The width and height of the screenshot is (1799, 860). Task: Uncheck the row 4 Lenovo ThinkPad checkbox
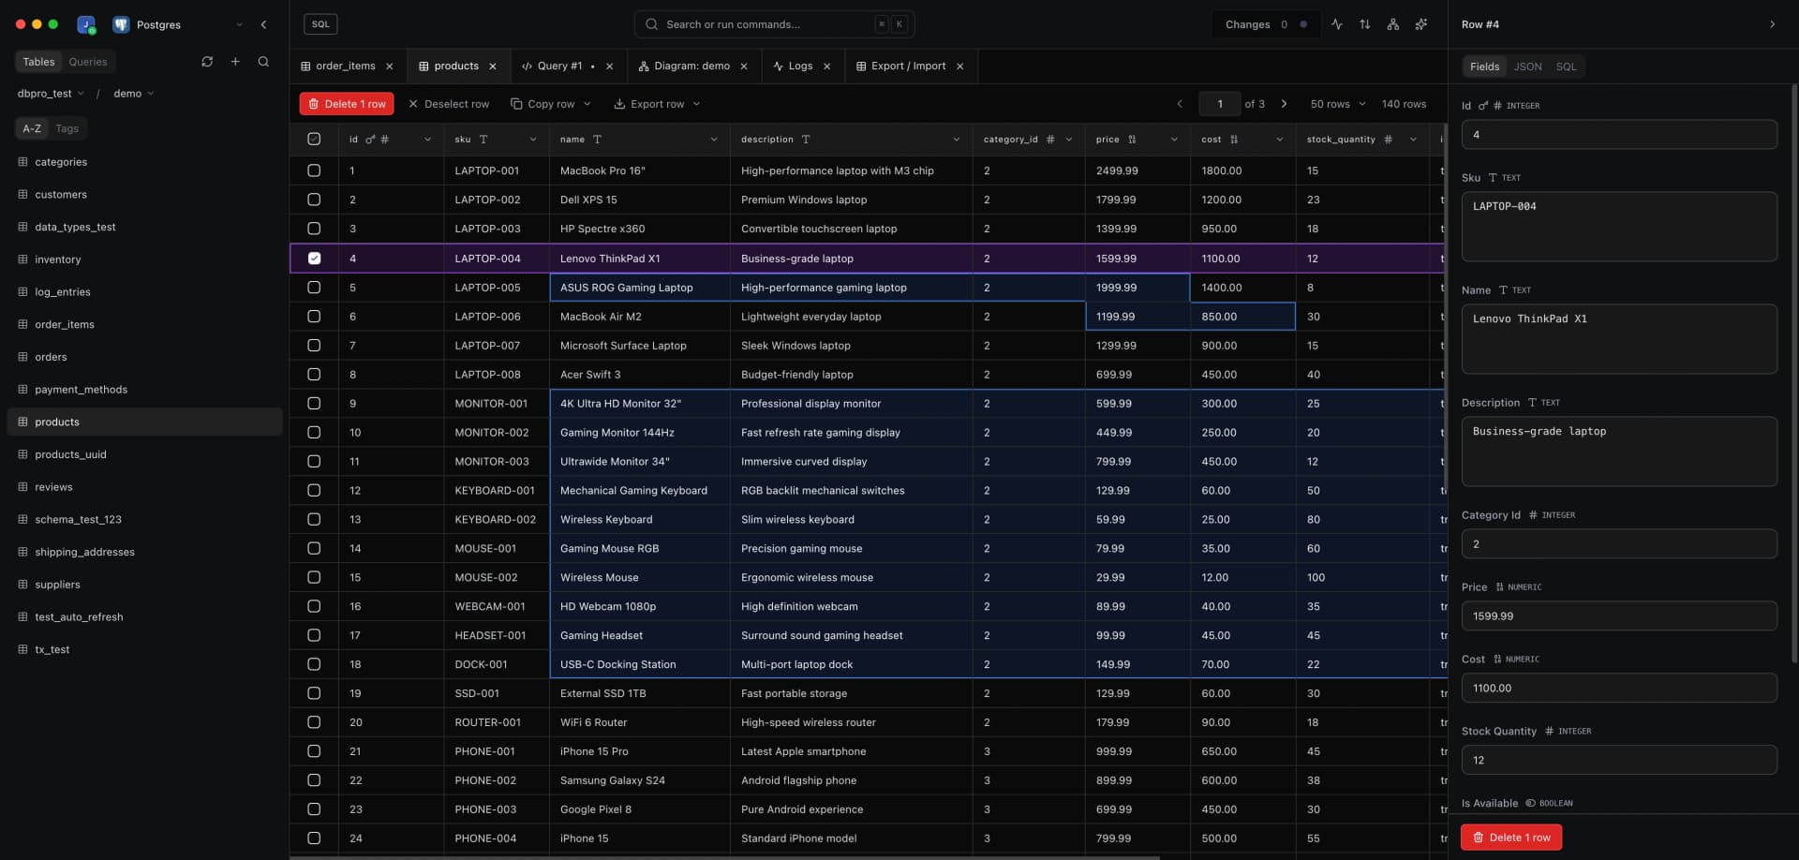(314, 259)
